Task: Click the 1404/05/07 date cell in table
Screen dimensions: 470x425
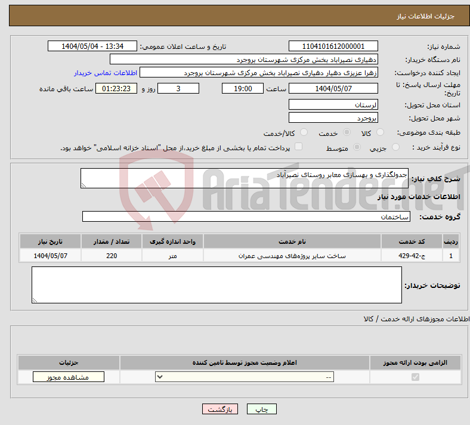Action: pyautogui.click(x=50, y=256)
